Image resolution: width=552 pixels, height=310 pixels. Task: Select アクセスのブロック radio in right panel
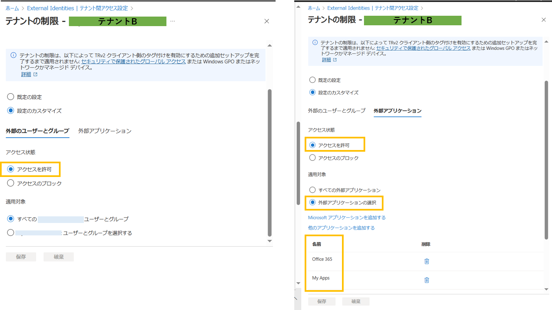tap(313, 158)
